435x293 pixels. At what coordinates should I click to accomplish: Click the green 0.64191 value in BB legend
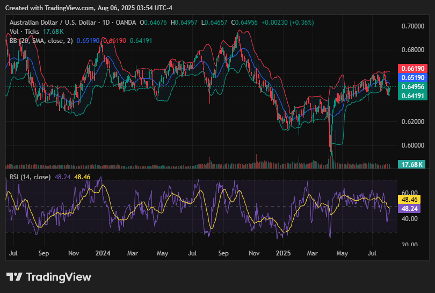point(141,41)
